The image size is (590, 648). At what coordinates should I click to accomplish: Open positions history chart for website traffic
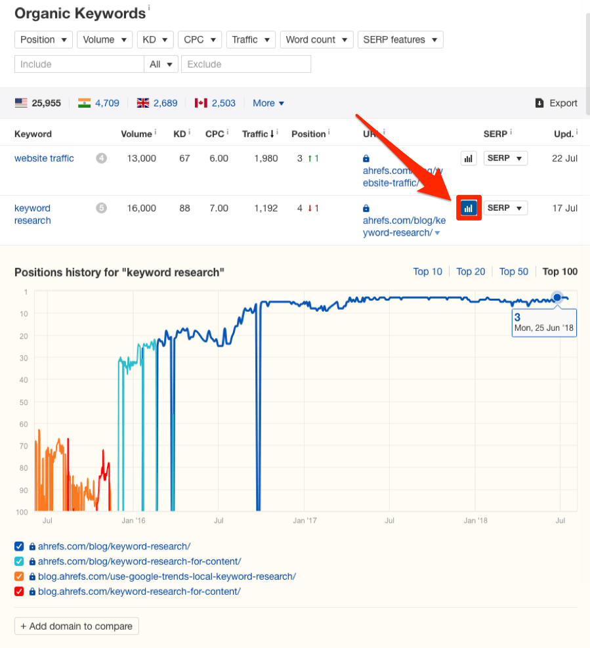(x=469, y=159)
